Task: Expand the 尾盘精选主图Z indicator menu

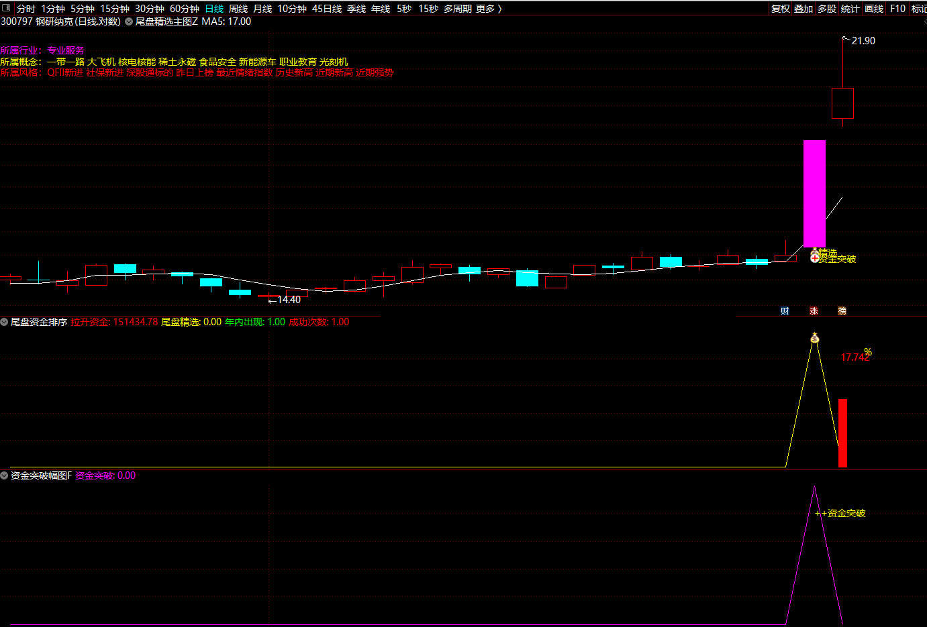Action: pos(129,21)
